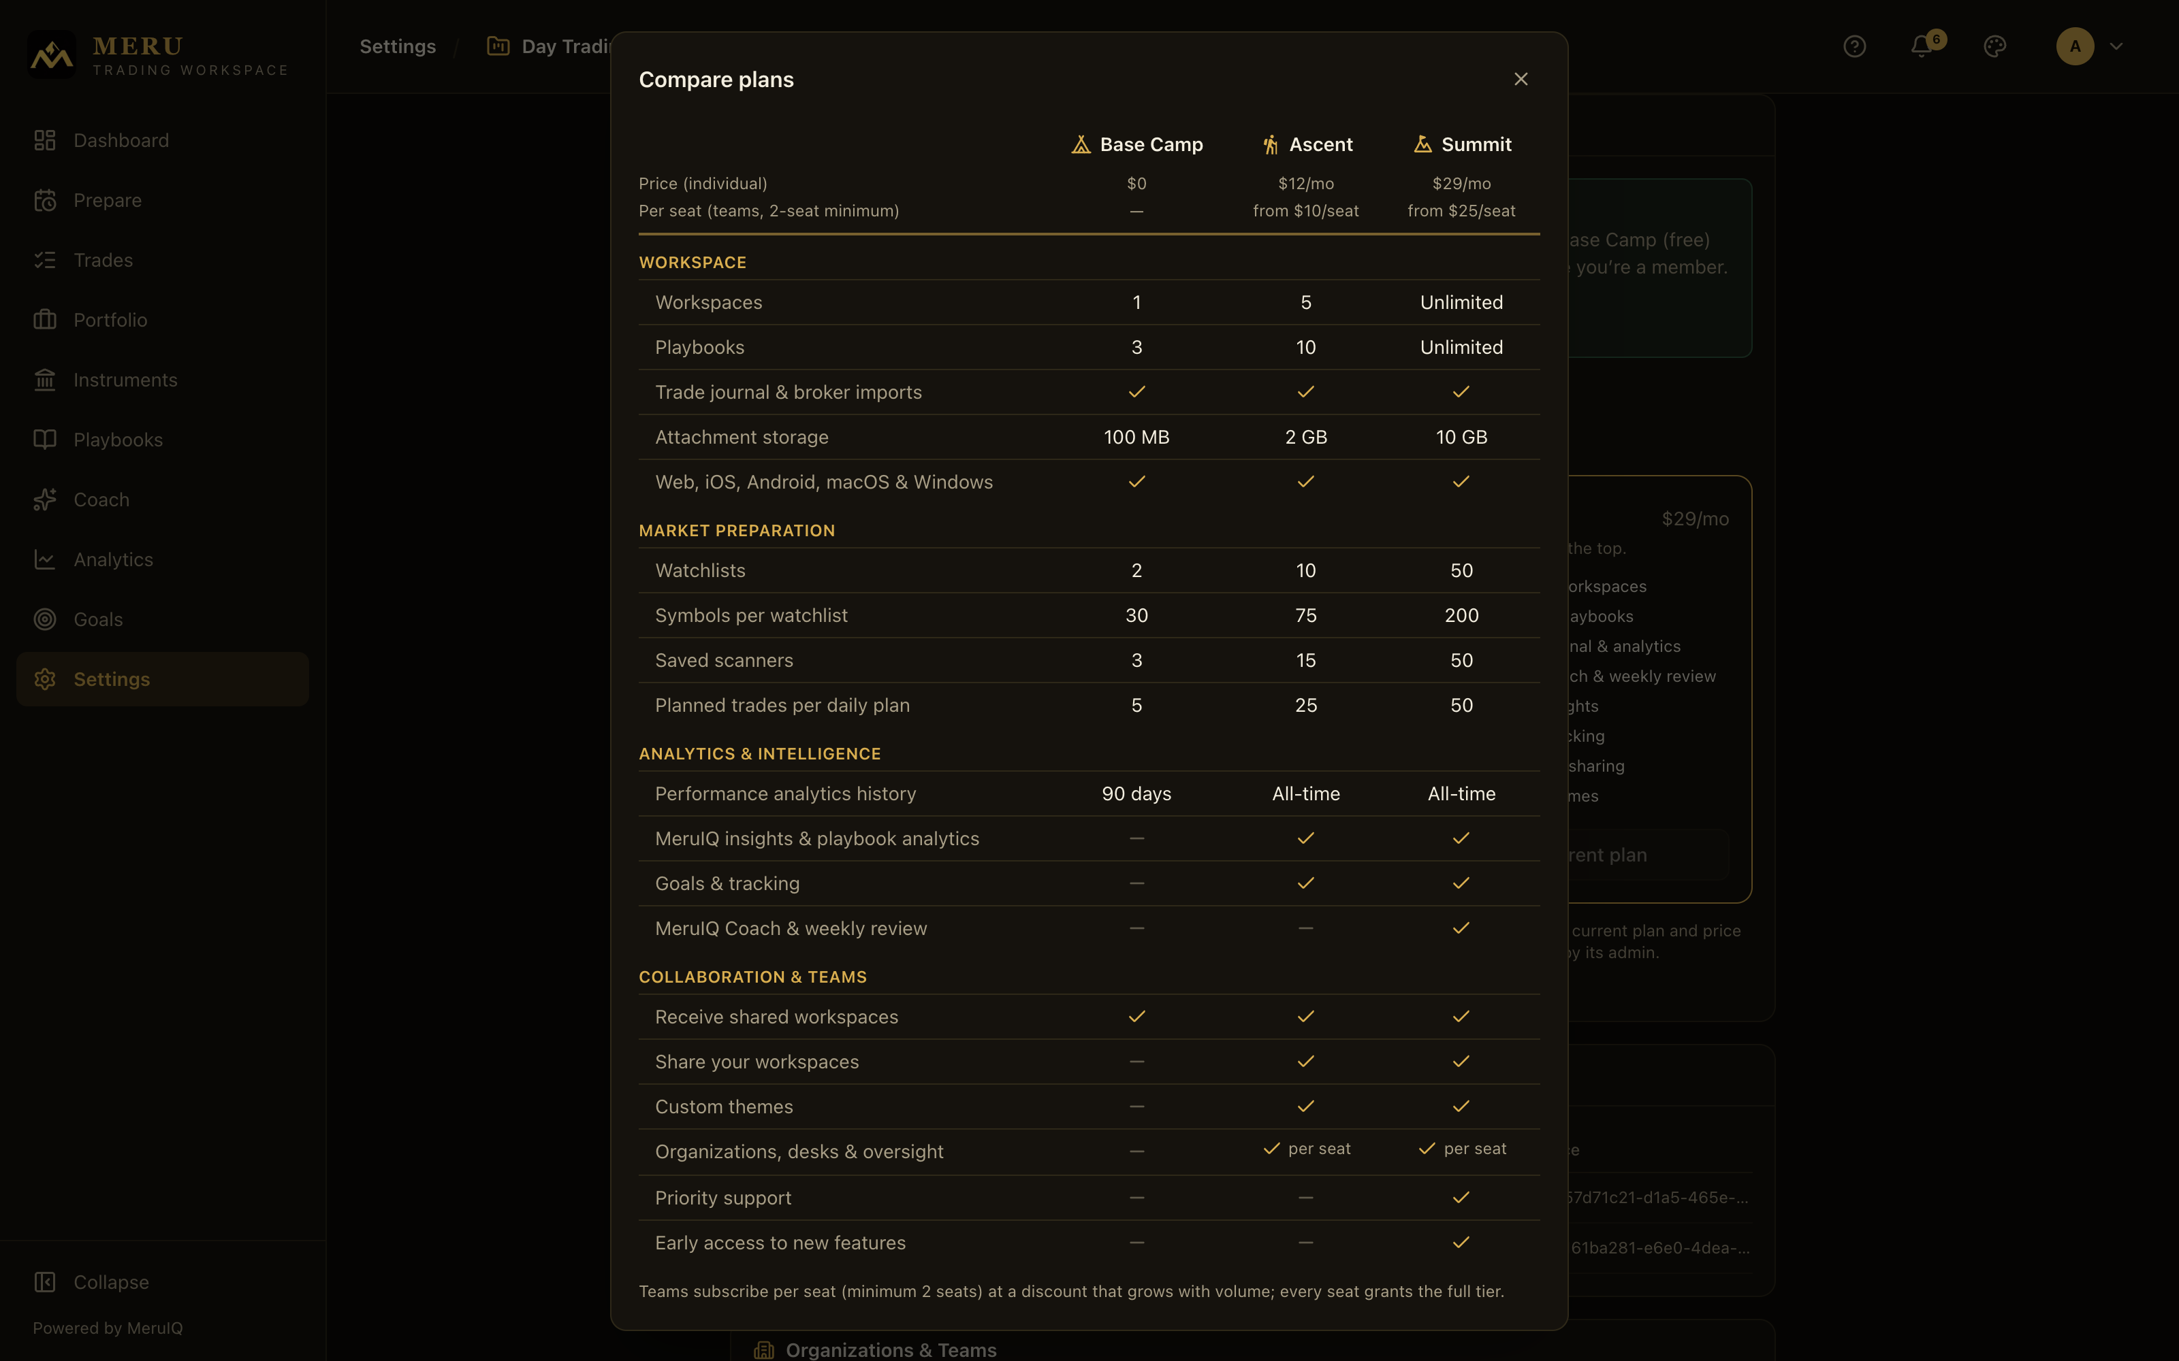Go to Trades in sidebar

162,260
